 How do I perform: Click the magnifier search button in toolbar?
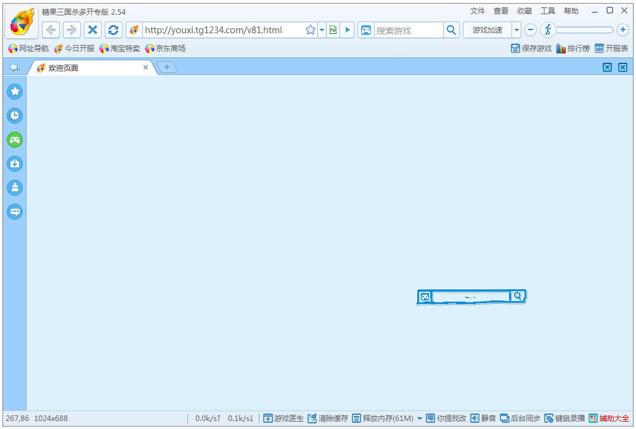pyautogui.click(x=451, y=30)
